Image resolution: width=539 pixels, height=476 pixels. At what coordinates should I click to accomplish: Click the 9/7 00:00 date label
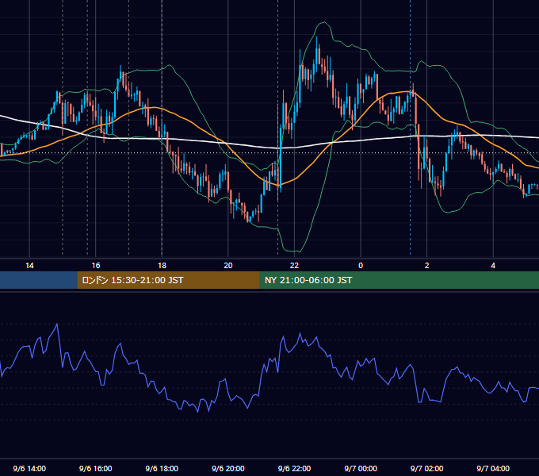(x=361, y=468)
